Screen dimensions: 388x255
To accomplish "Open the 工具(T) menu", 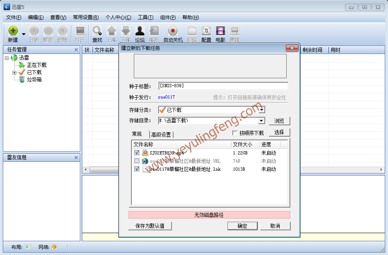I will [x=146, y=17].
